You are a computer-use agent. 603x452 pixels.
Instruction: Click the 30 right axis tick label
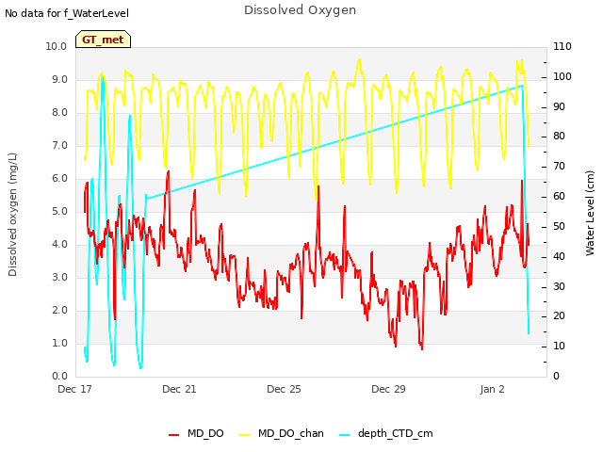click(559, 286)
